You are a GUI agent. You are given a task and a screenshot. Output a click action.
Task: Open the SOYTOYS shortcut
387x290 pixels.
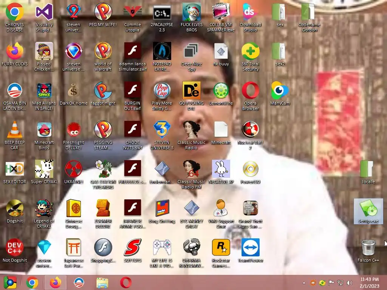click(x=133, y=250)
